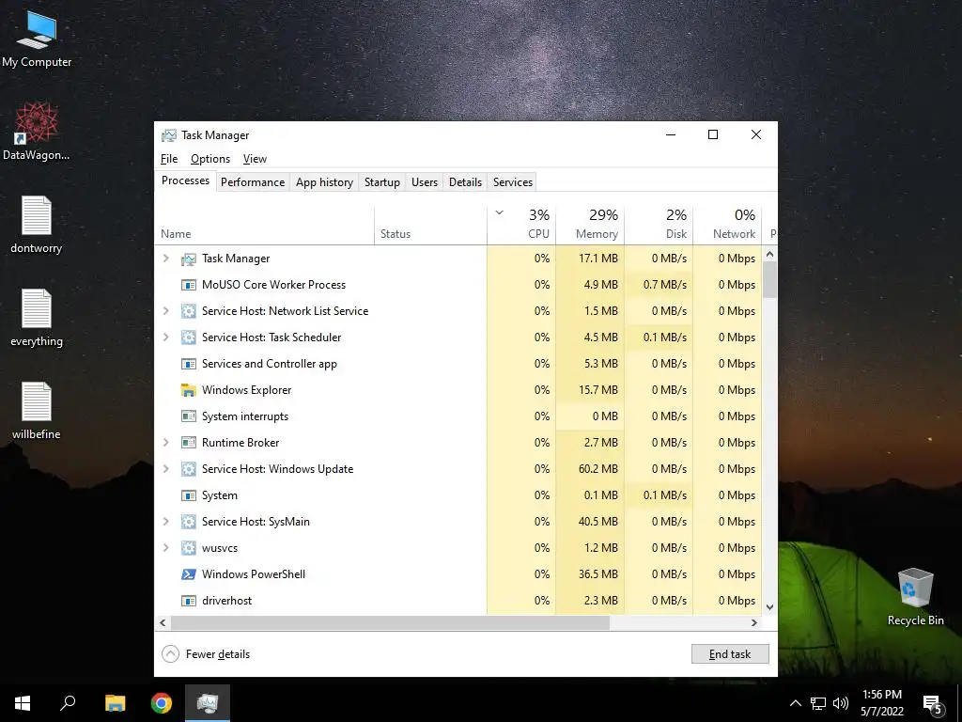Click the horizontal scrollbar right arrow
962x722 pixels.
[x=754, y=622]
